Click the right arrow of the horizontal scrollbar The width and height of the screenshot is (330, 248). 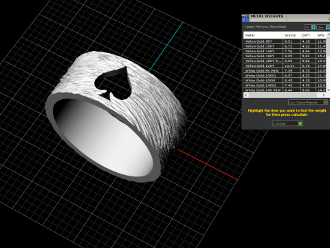[x=324, y=95]
